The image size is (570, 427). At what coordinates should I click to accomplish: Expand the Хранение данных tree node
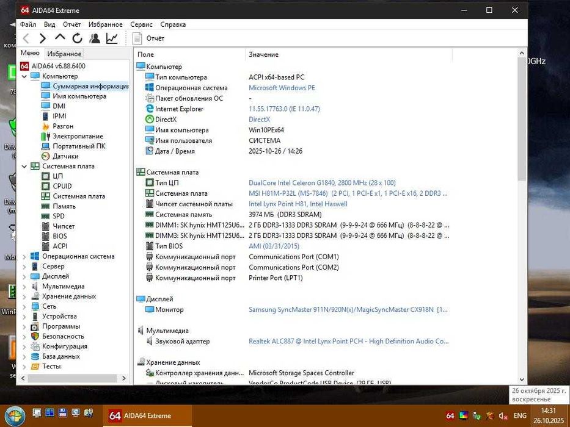coord(24,296)
